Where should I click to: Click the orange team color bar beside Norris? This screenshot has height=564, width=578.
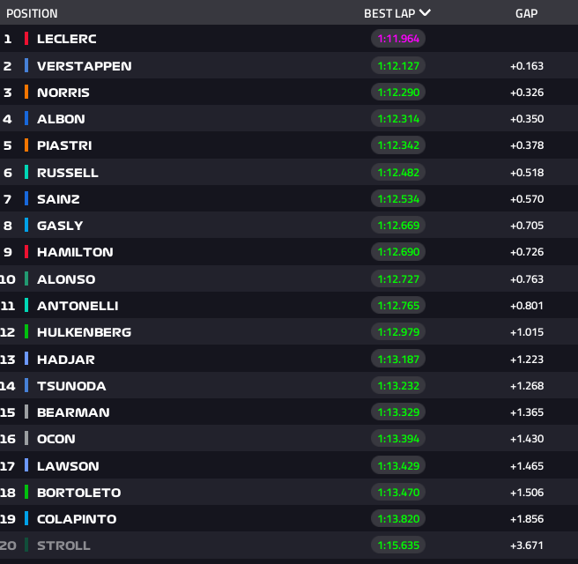(x=26, y=93)
